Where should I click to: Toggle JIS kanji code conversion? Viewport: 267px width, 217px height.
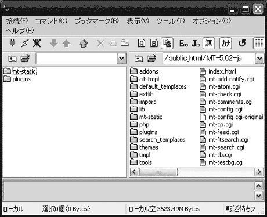pyautogui.click(x=196, y=44)
